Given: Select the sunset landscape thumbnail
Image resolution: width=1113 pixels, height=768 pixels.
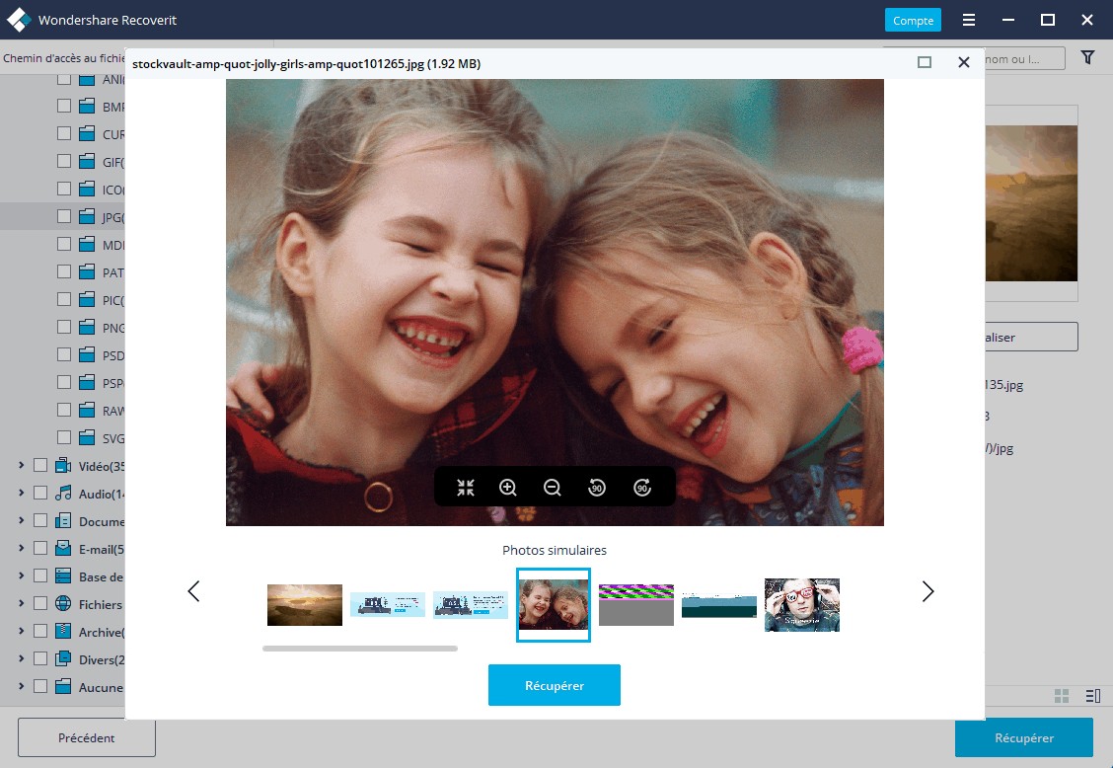Looking at the screenshot, I should 305,605.
